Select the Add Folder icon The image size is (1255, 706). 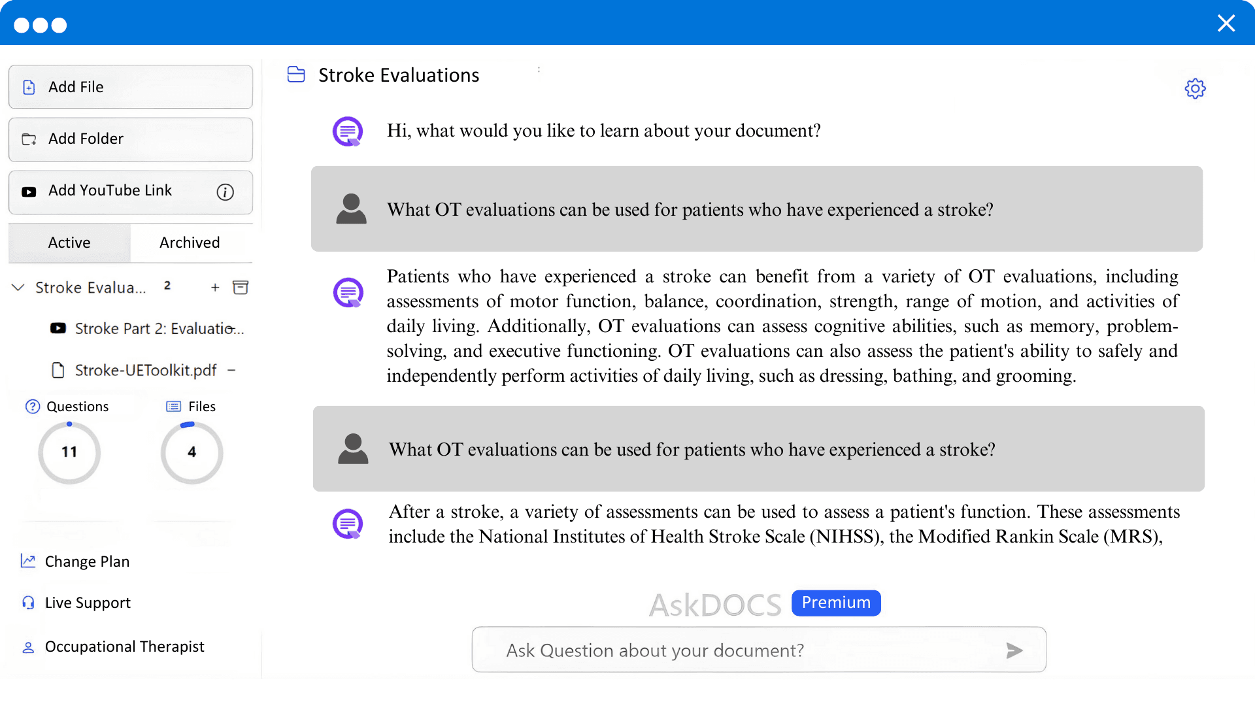pyautogui.click(x=29, y=139)
